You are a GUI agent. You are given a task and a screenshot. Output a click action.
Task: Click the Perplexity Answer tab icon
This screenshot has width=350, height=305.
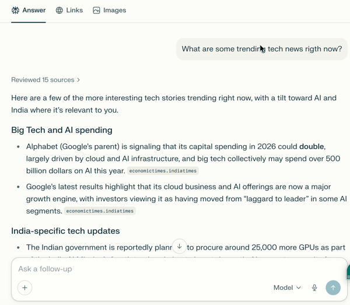click(x=15, y=10)
